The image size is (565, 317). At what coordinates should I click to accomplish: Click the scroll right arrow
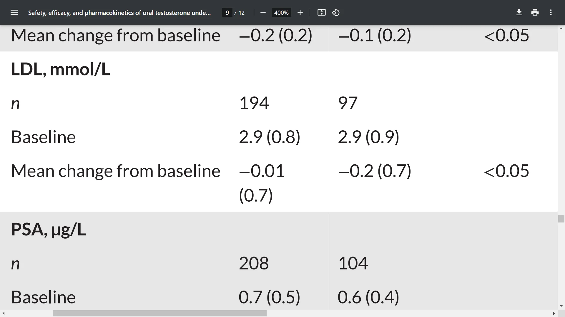pyautogui.click(x=554, y=313)
